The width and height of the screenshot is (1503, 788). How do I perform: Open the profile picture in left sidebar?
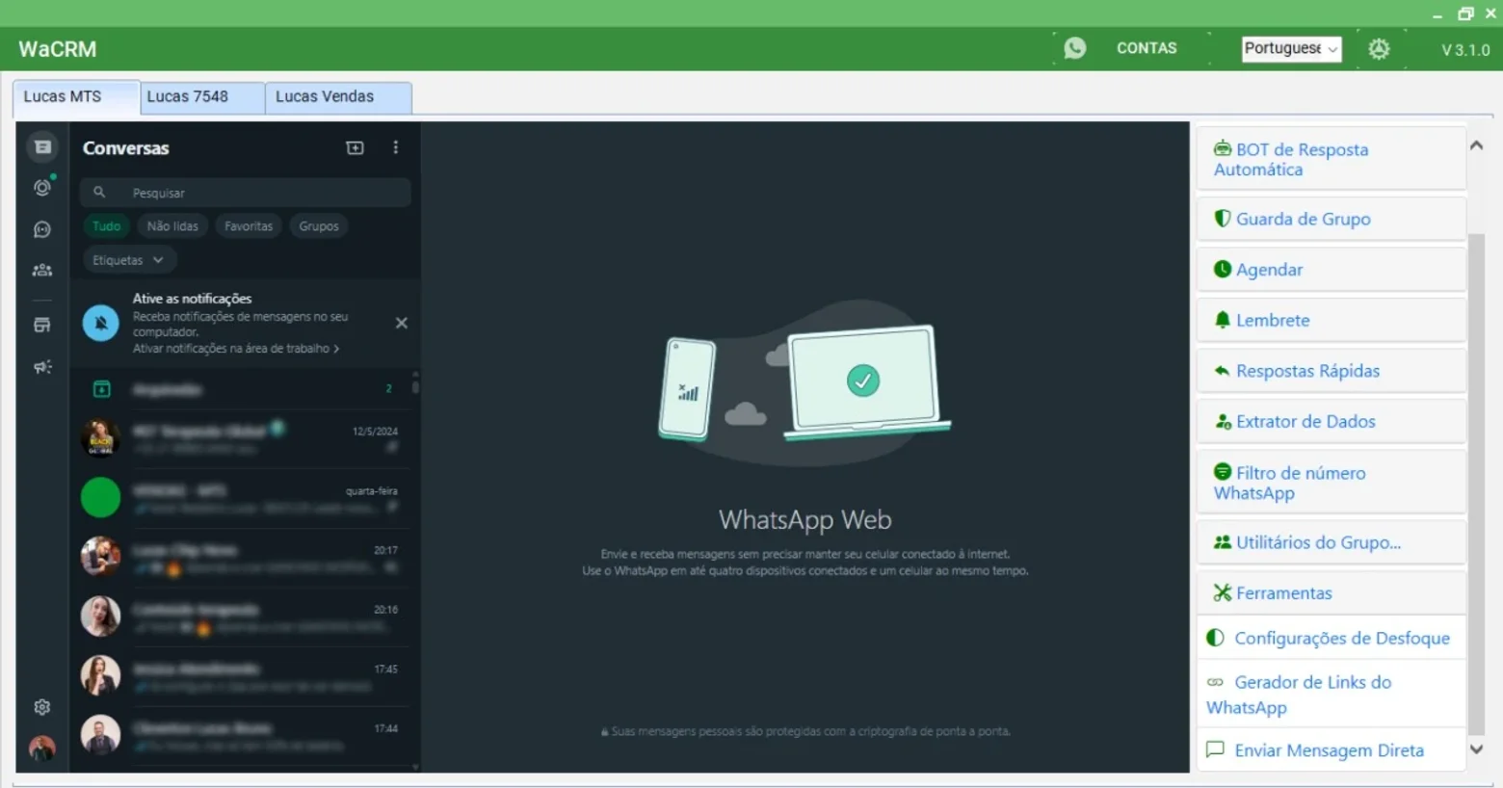42,748
